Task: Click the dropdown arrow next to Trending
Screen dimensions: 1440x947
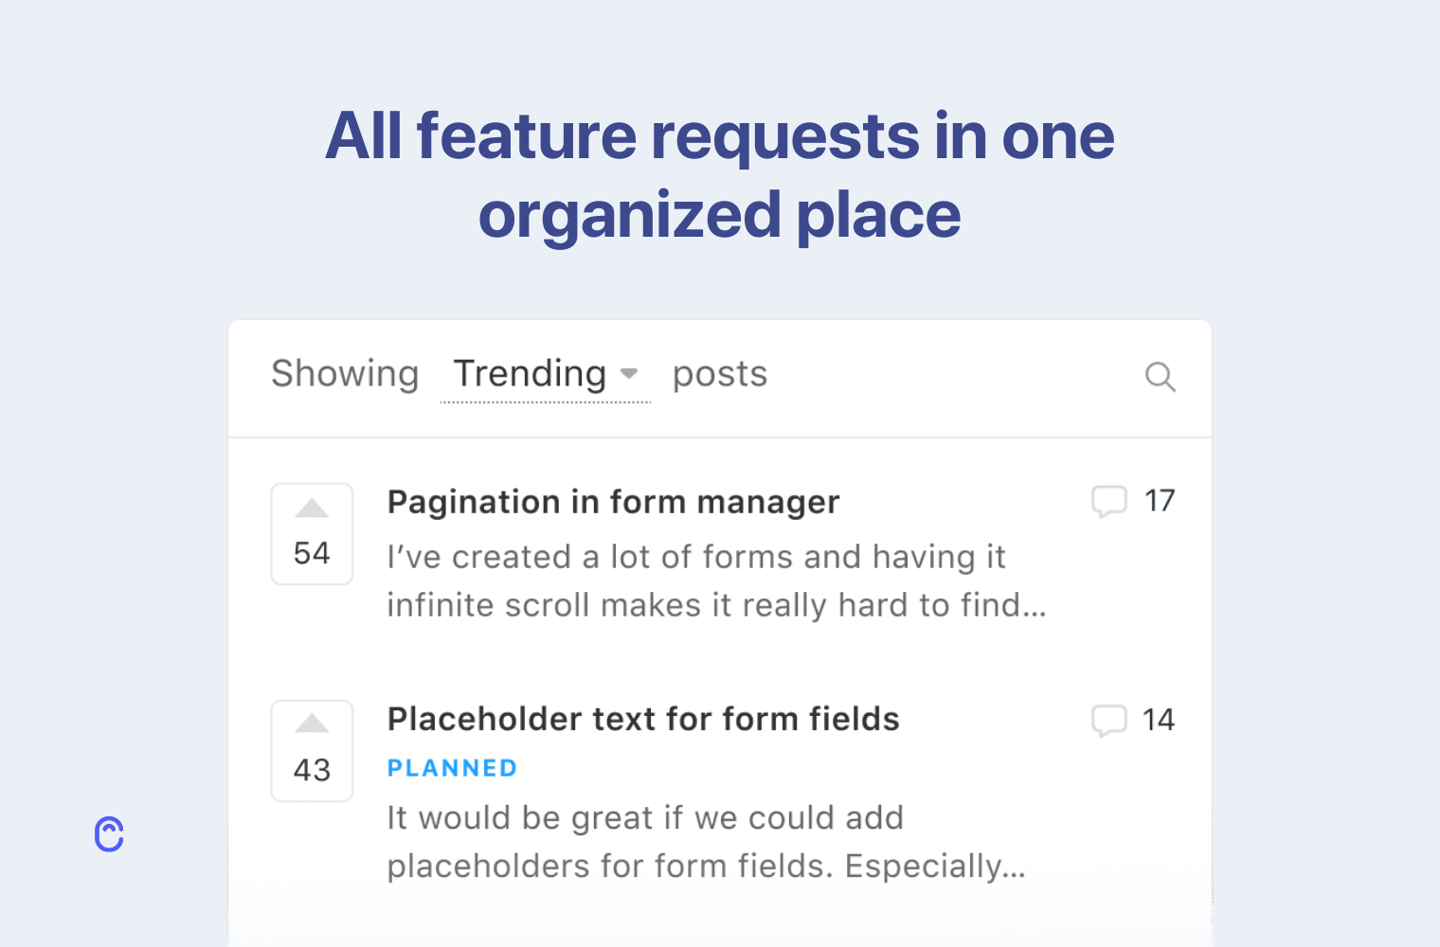Action: pos(629,374)
